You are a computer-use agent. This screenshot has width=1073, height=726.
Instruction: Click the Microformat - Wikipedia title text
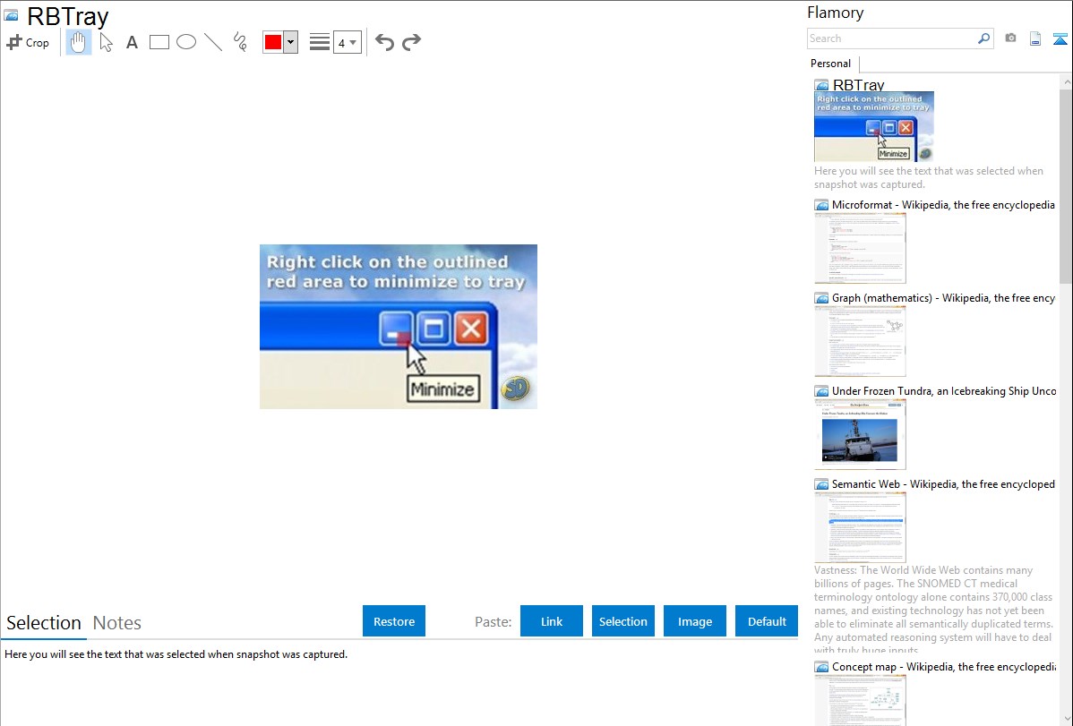[x=943, y=205]
